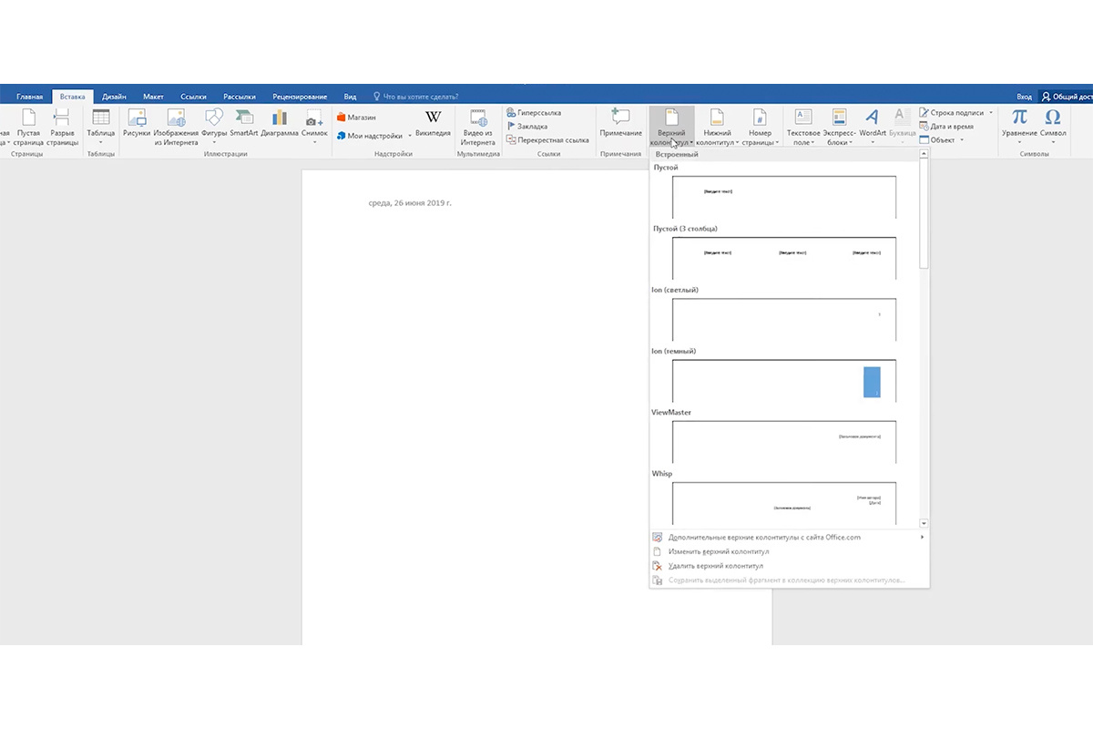The image size is (1093, 729).
Task: Open the SmartArt graphic tool
Action: pyautogui.click(x=243, y=118)
